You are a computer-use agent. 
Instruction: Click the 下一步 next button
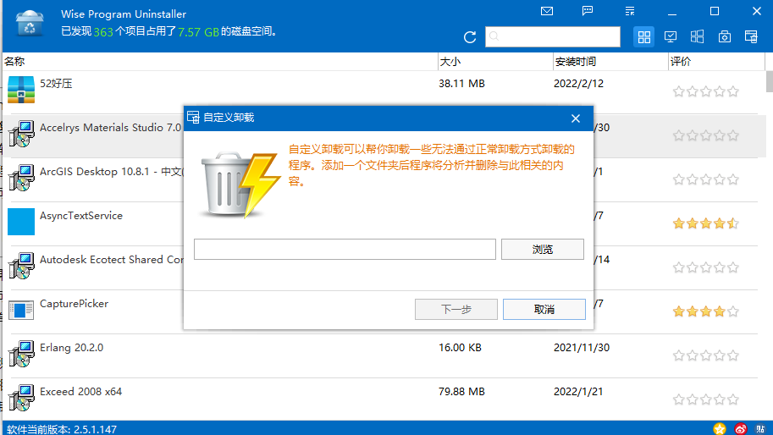(456, 310)
